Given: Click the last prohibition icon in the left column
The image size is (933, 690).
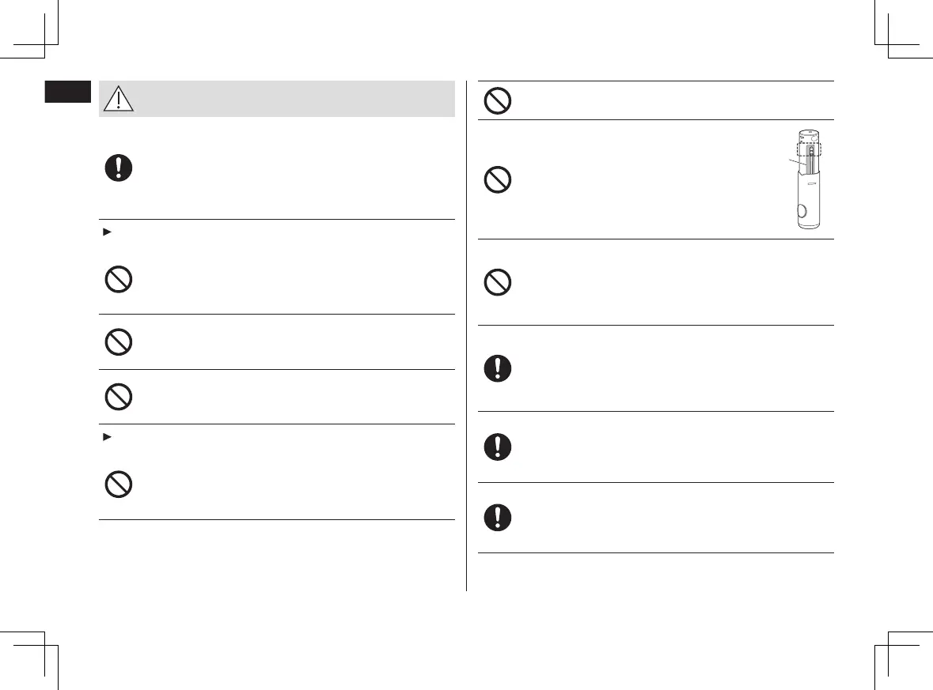Looking at the screenshot, I should pos(118,485).
